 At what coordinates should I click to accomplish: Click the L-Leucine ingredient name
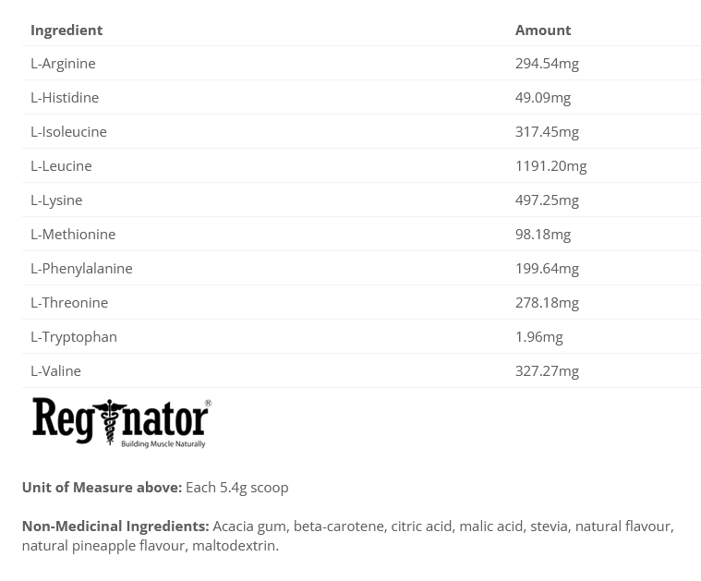click(x=61, y=165)
